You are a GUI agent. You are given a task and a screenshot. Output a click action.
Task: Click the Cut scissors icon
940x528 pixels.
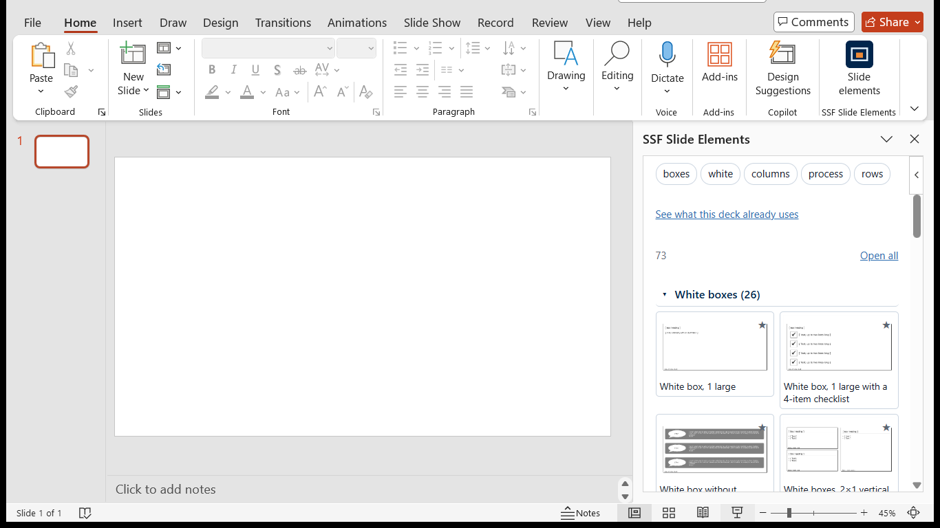pyautogui.click(x=71, y=49)
